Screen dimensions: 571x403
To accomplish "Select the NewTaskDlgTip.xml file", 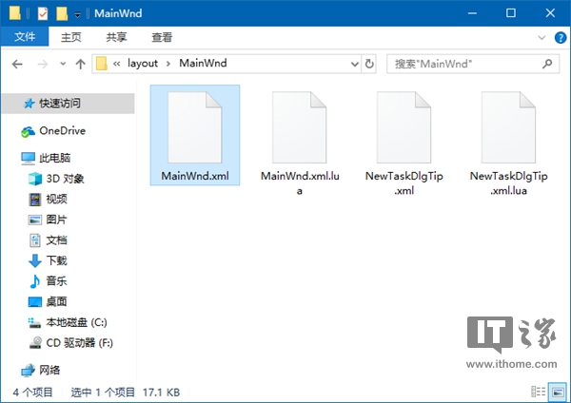I will (x=404, y=141).
